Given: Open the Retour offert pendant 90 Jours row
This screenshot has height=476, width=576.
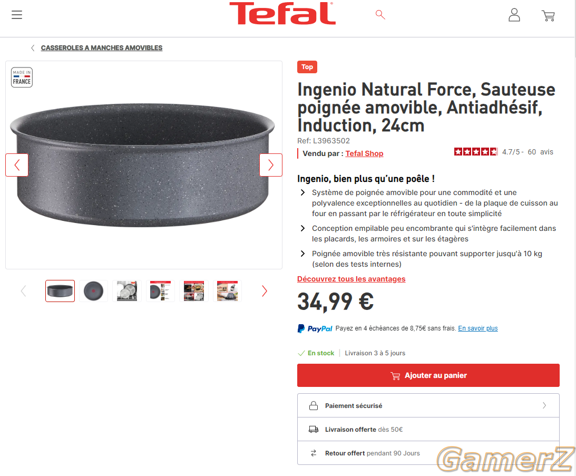Looking at the screenshot, I should pos(428,453).
